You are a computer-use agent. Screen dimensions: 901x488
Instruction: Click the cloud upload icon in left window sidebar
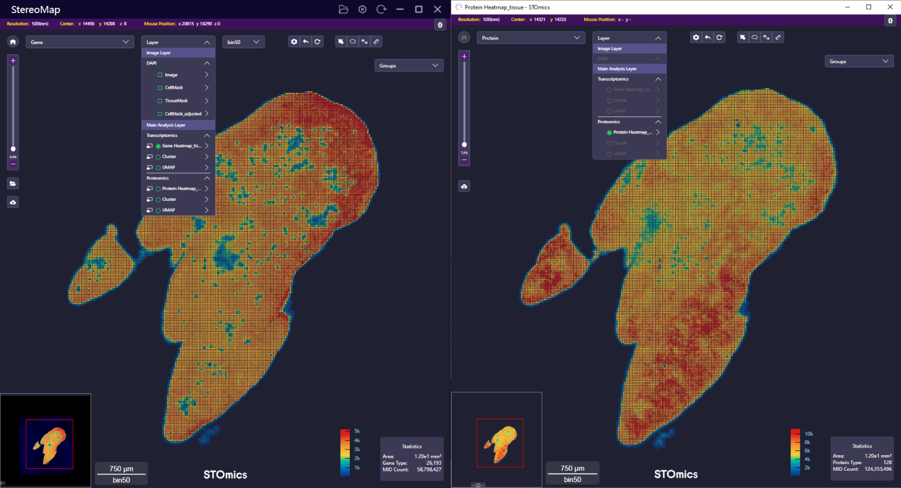[x=13, y=203]
